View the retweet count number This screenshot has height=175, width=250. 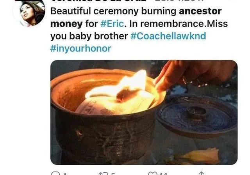tap(113, 174)
